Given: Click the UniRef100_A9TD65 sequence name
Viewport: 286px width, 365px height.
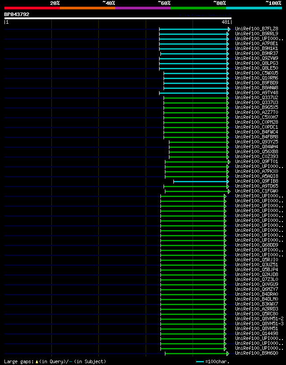Looking at the screenshot, I should tap(257, 186).
